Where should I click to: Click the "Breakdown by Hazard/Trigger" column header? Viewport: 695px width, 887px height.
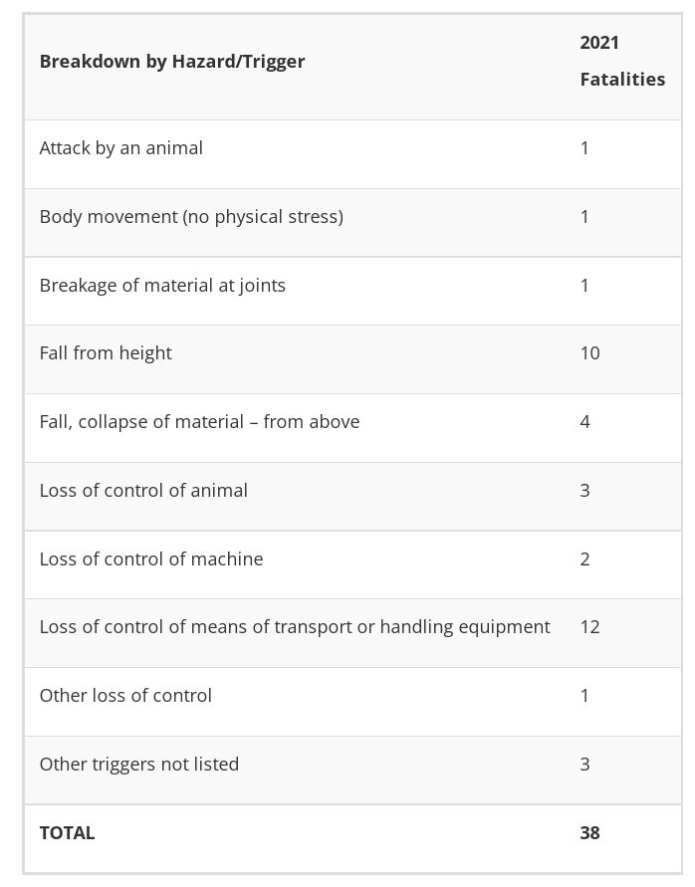[172, 62]
